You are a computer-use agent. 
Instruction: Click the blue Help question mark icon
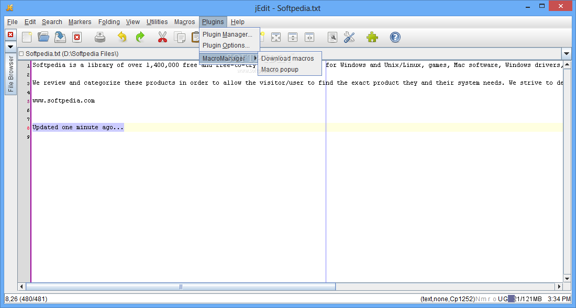pos(395,37)
